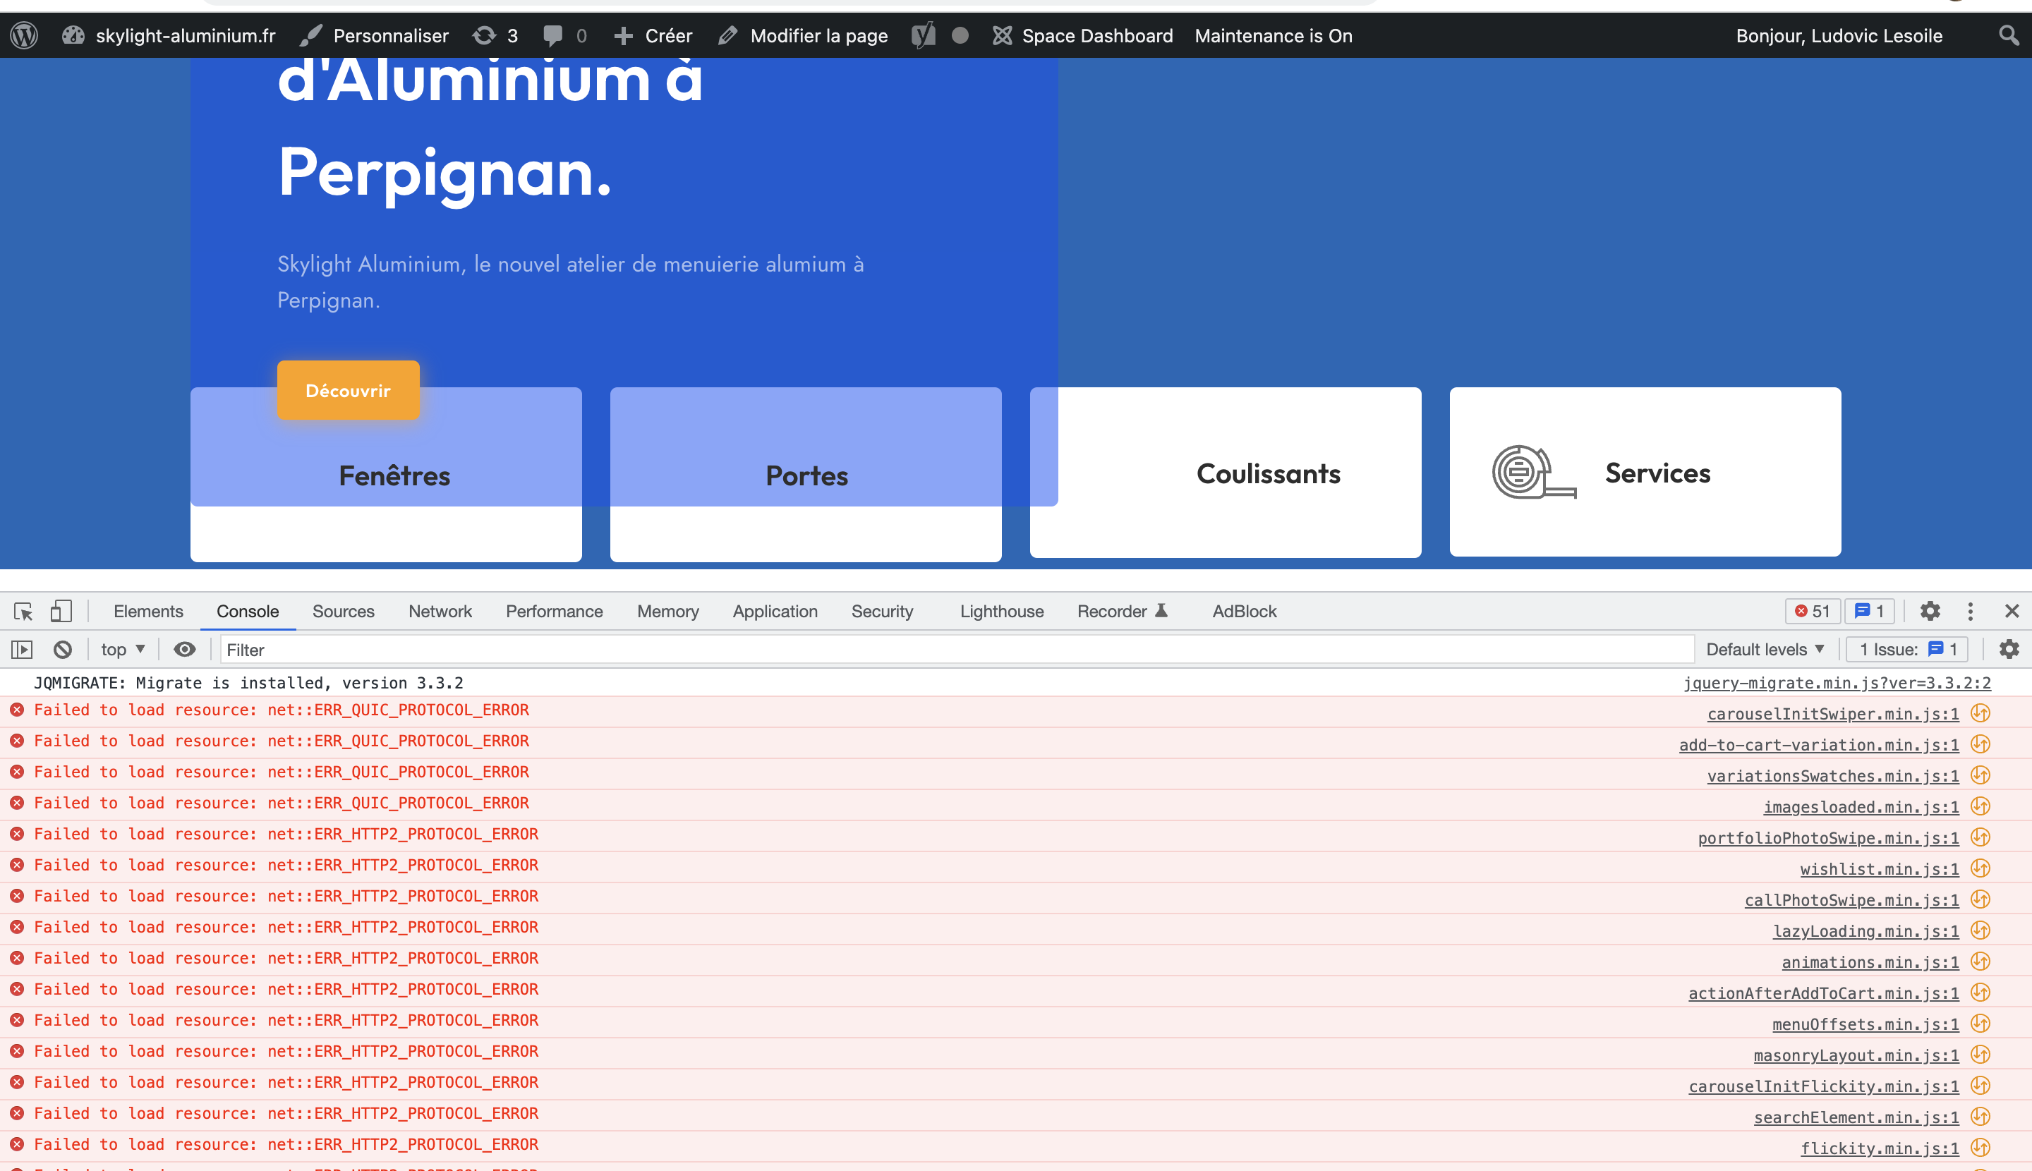Open console settings gear beside Issues

pos(2009,649)
